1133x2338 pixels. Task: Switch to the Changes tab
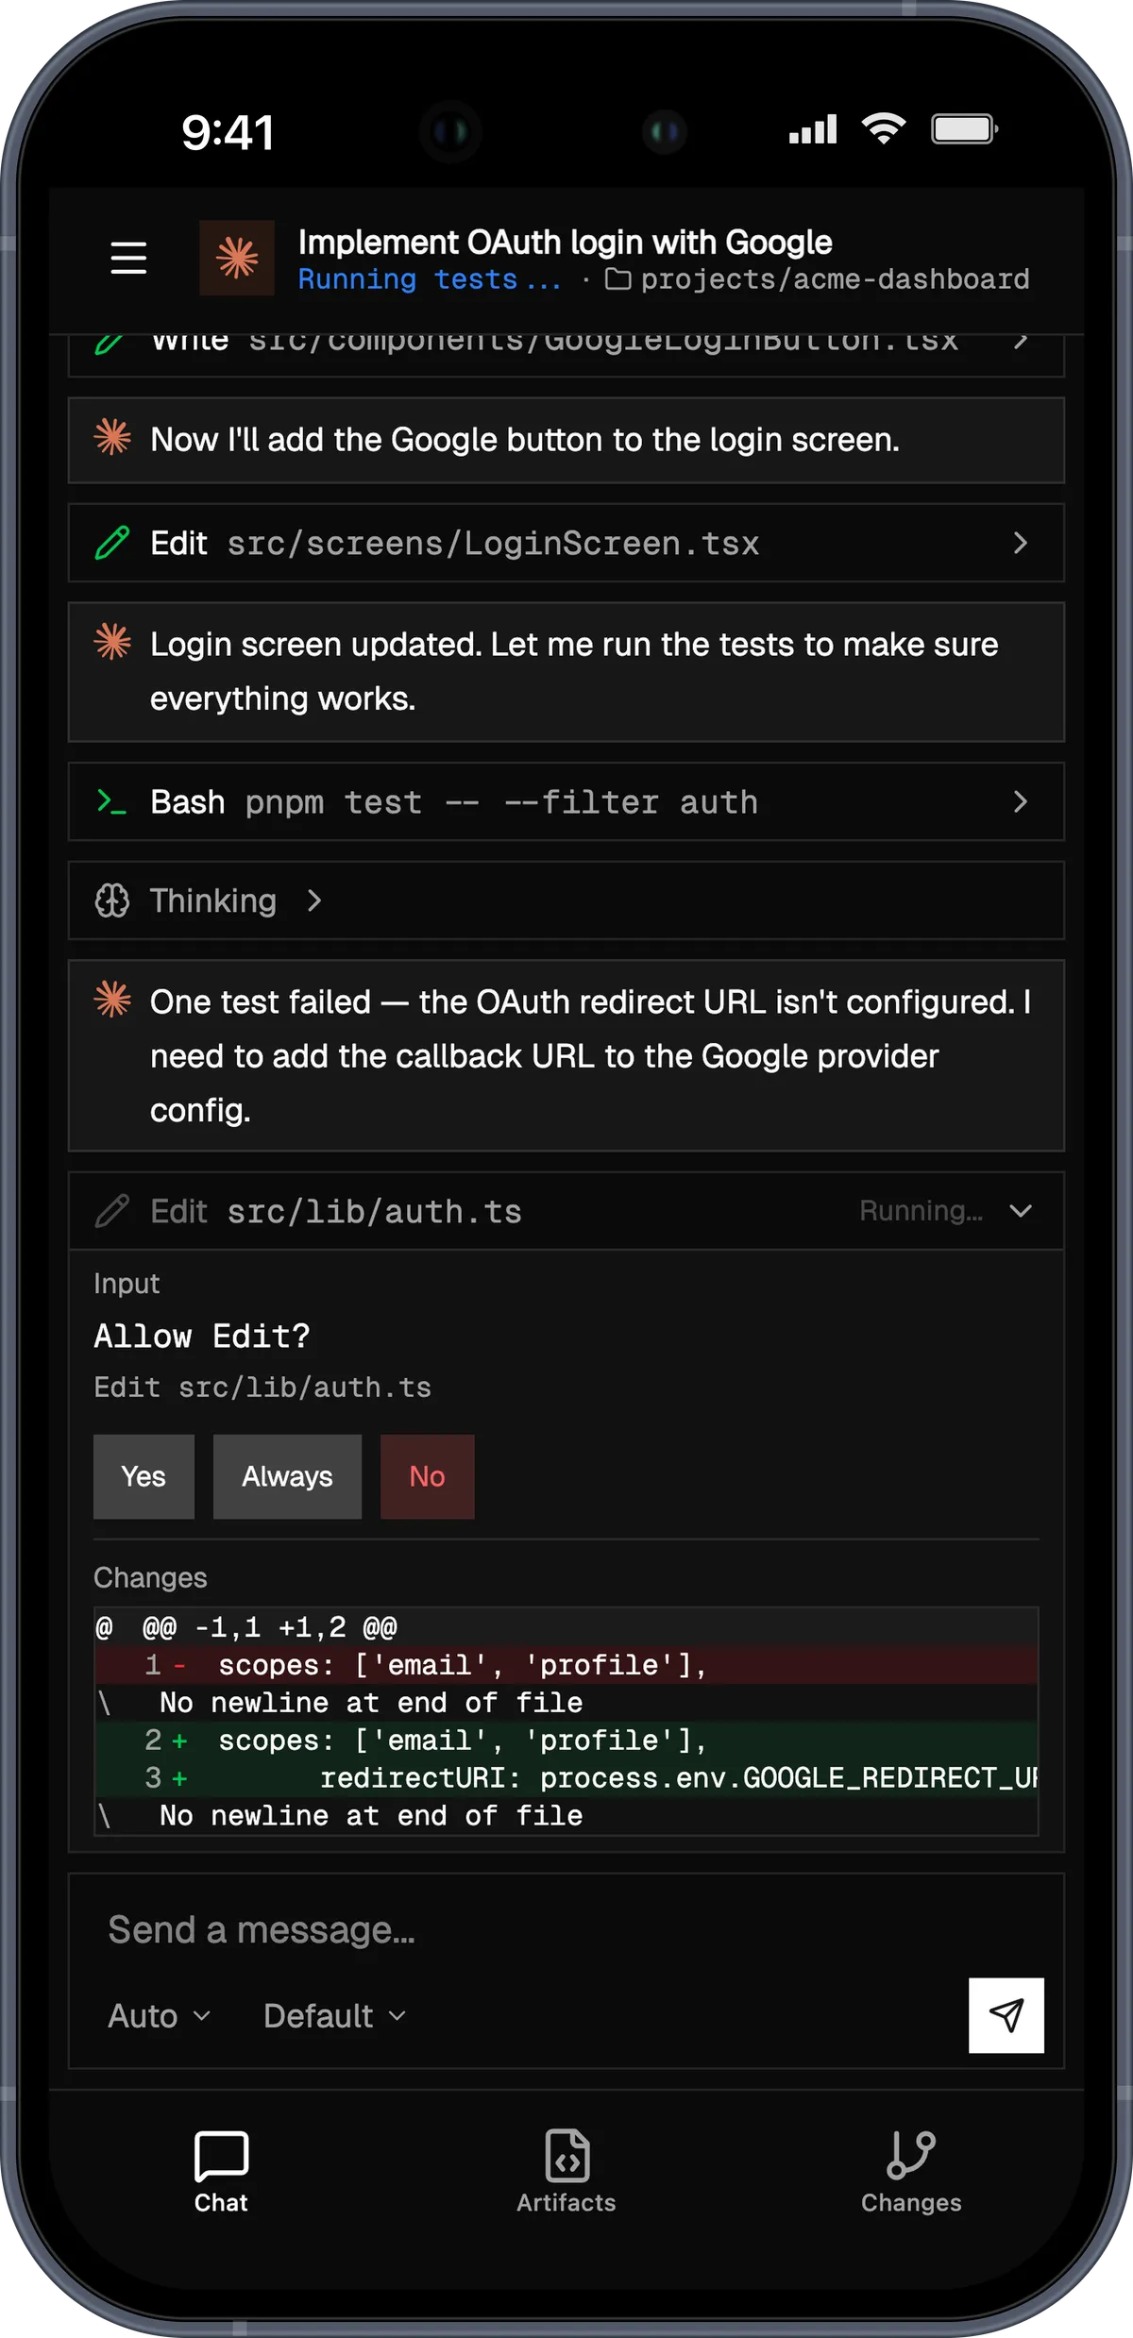[910, 2171]
